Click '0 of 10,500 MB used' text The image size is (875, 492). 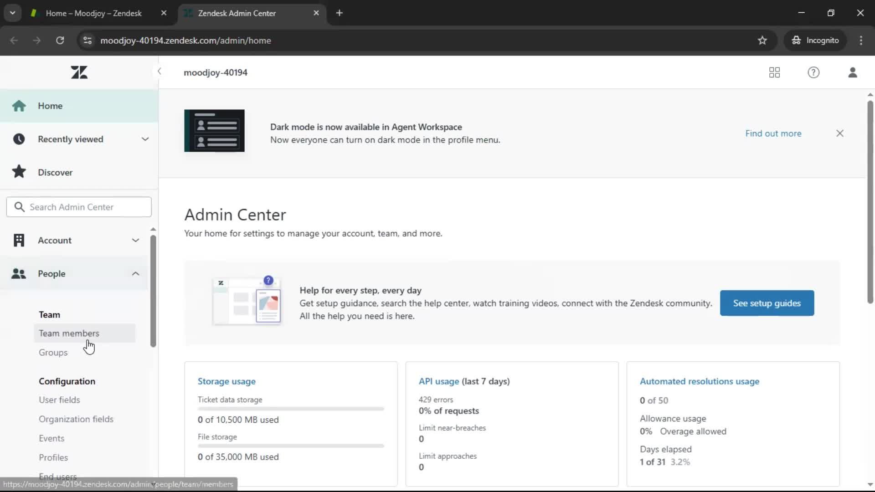coord(238,420)
